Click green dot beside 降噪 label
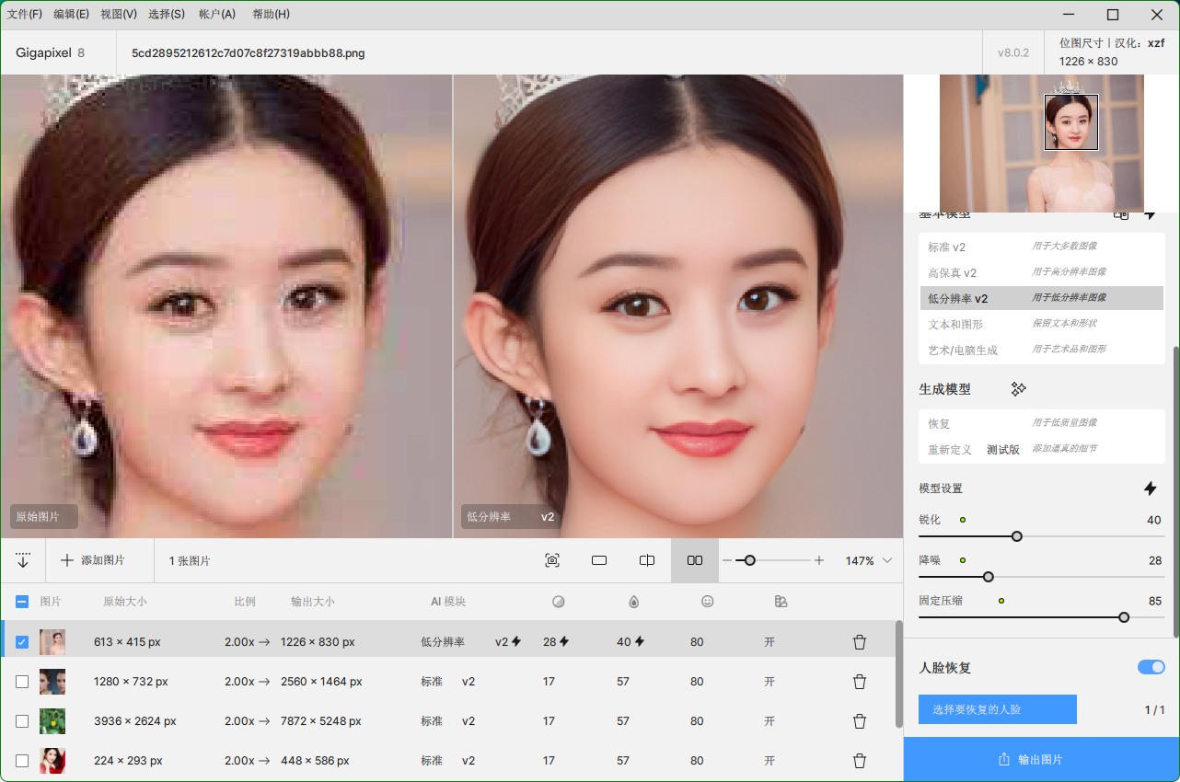 pyautogui.click(x=963, y=560)
